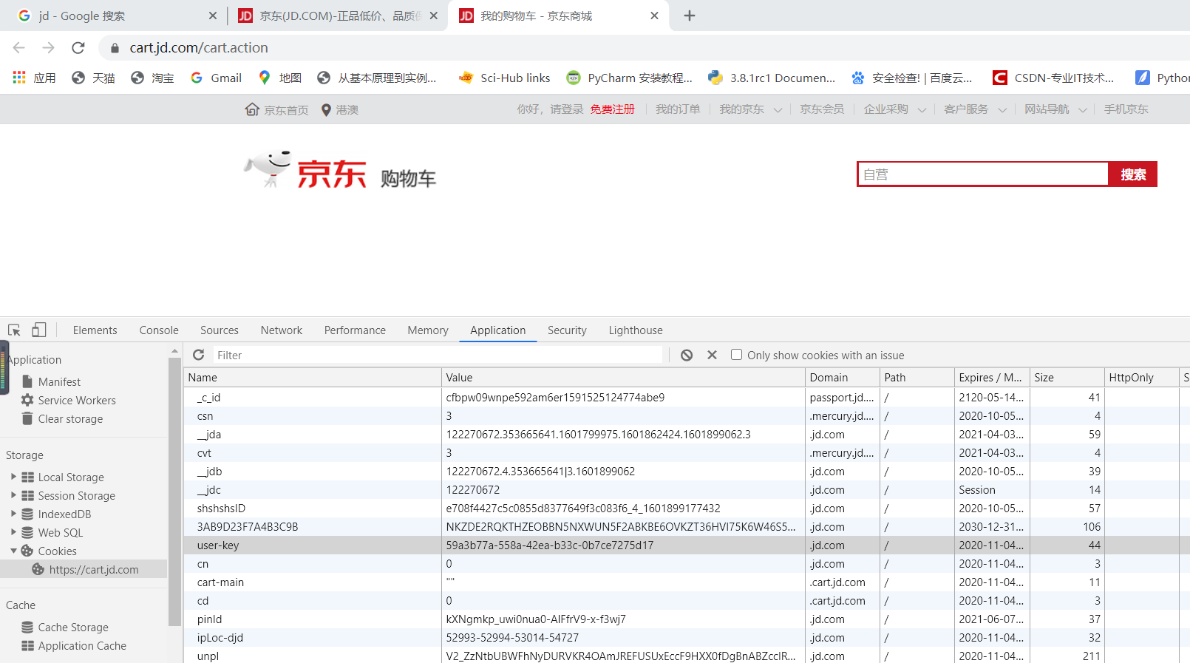Click the JD search input field
This screenshot has height=663, width=1190.
pos(983,174)
